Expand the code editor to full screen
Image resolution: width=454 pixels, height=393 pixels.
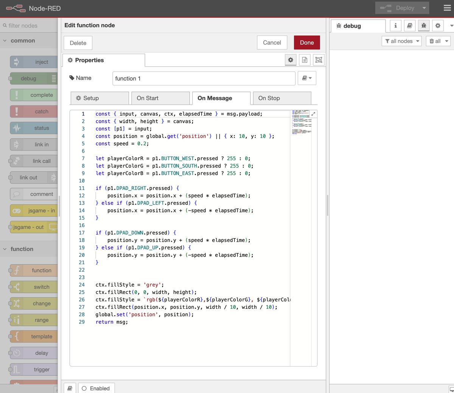click(x=313, y=114)
